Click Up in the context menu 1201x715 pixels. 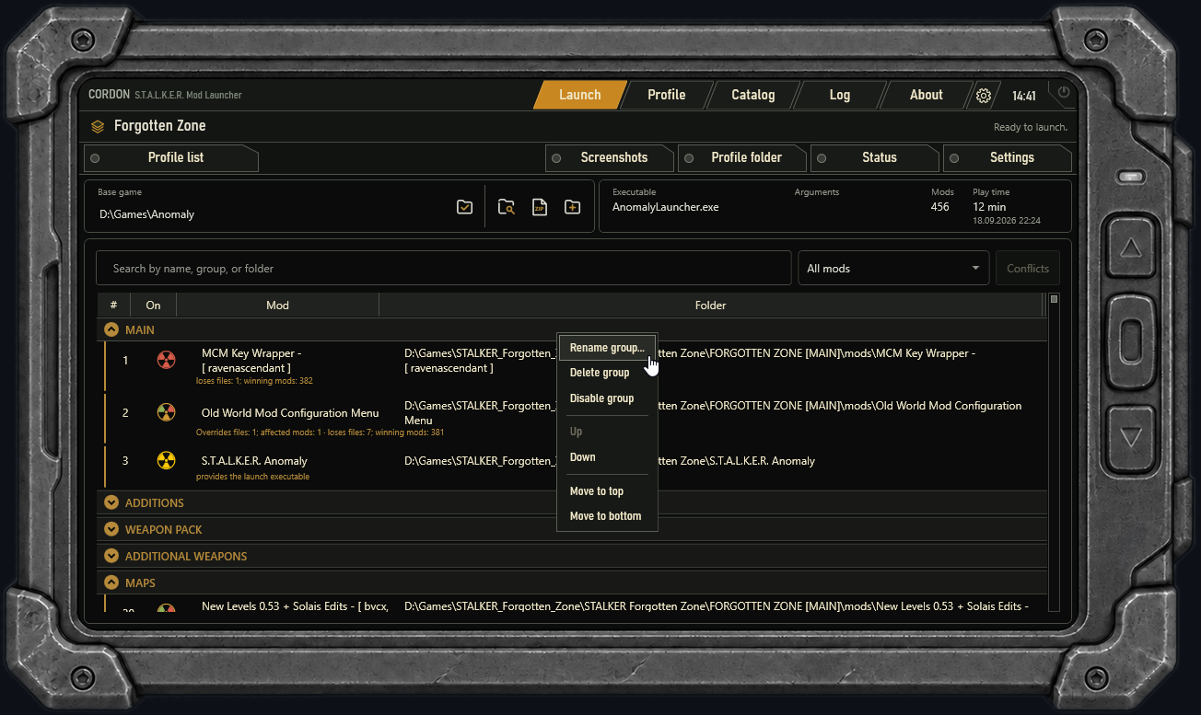point(607,432)
